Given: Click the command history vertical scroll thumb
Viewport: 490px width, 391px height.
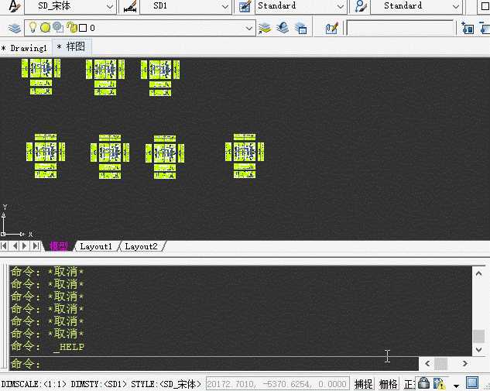Looking at the screenshot, I should (478, 336).
